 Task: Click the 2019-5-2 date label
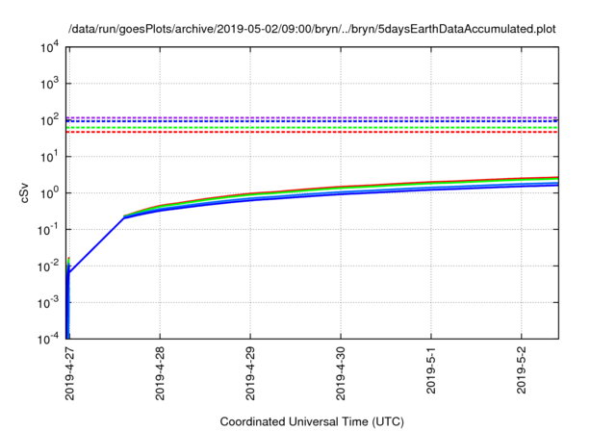(x=522, y=370)
